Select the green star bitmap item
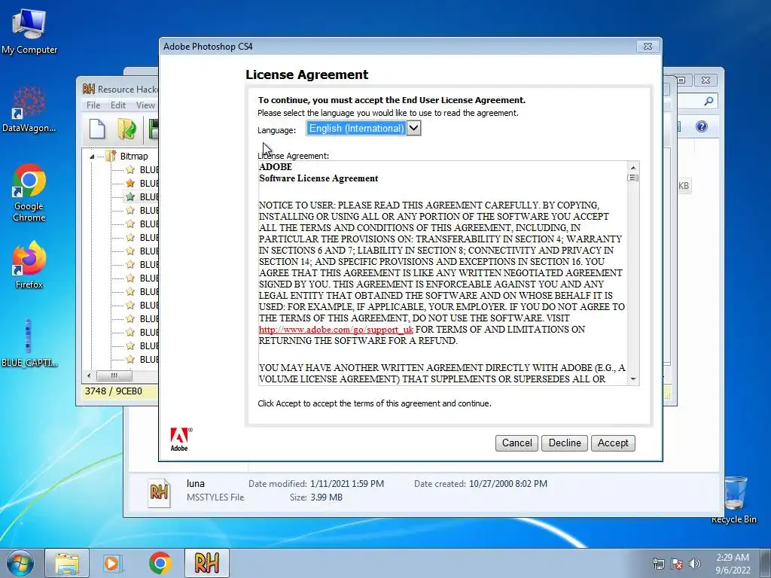The width and height of the screenshot is (771, 578). (x=130, y=196)
